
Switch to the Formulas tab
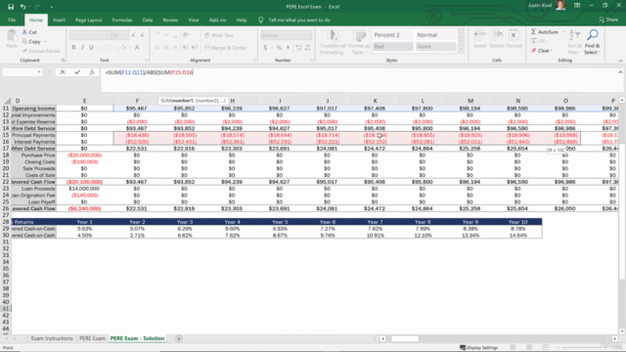(121, 20)
